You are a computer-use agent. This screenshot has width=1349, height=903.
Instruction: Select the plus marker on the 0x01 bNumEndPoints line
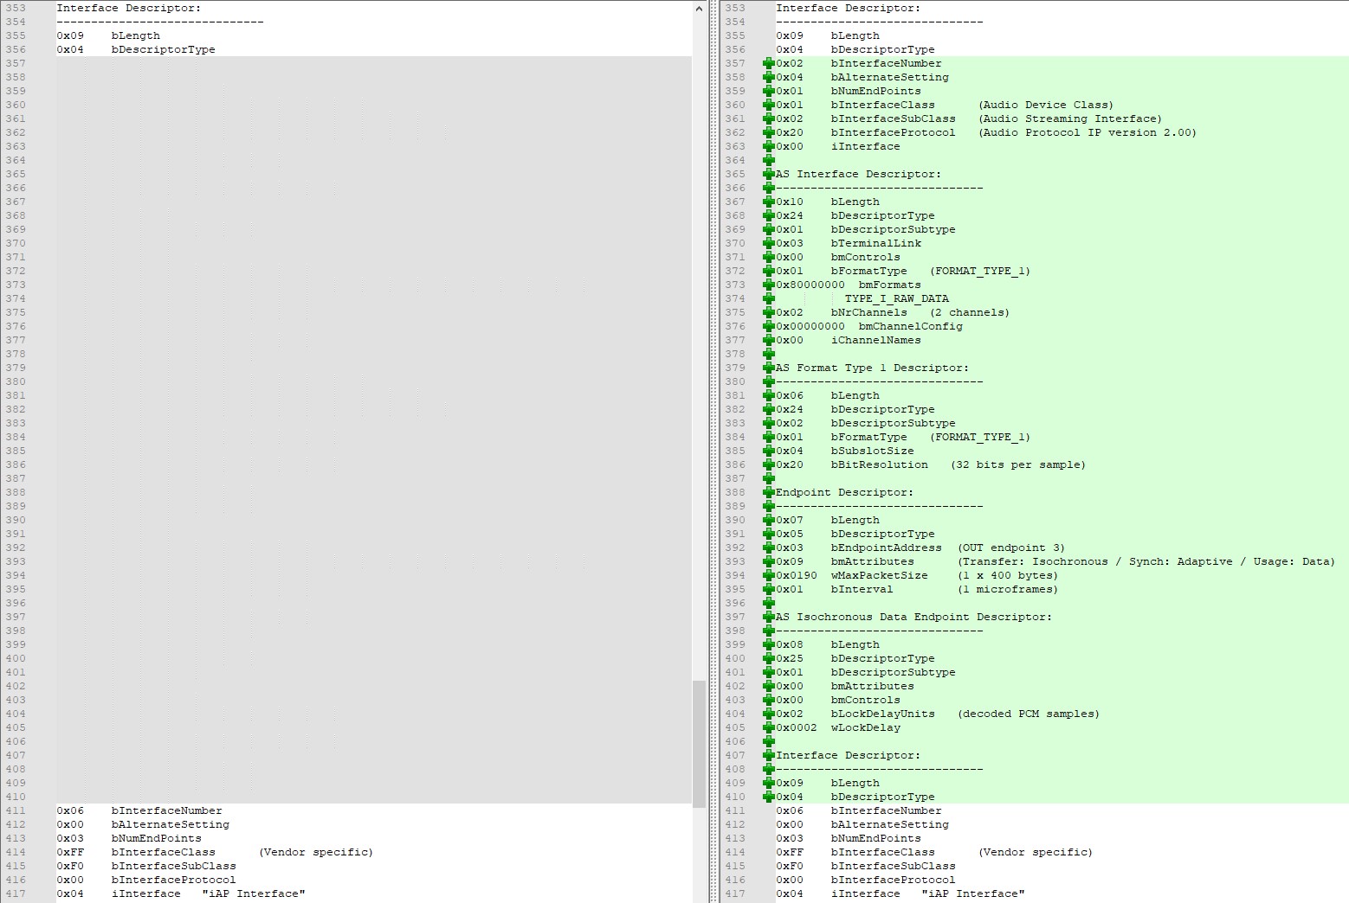pos(768,91)
